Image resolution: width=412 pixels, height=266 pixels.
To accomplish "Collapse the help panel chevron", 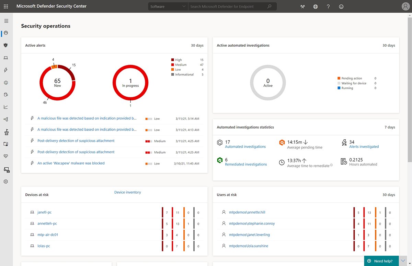I will (x=403, y=261).
